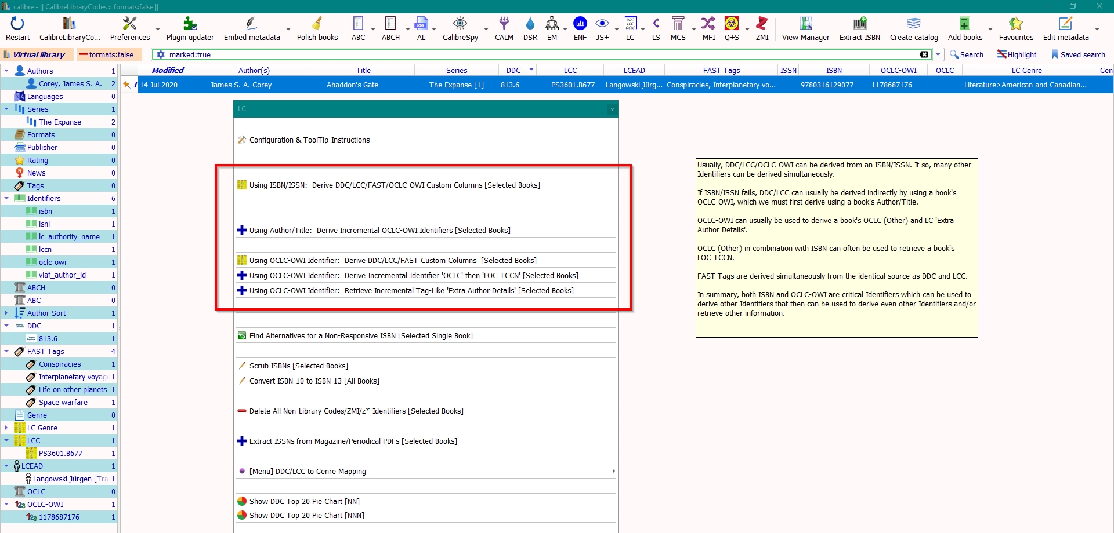
Task: Open the Preferences dropdown arrow
Action: click(157, 28)
